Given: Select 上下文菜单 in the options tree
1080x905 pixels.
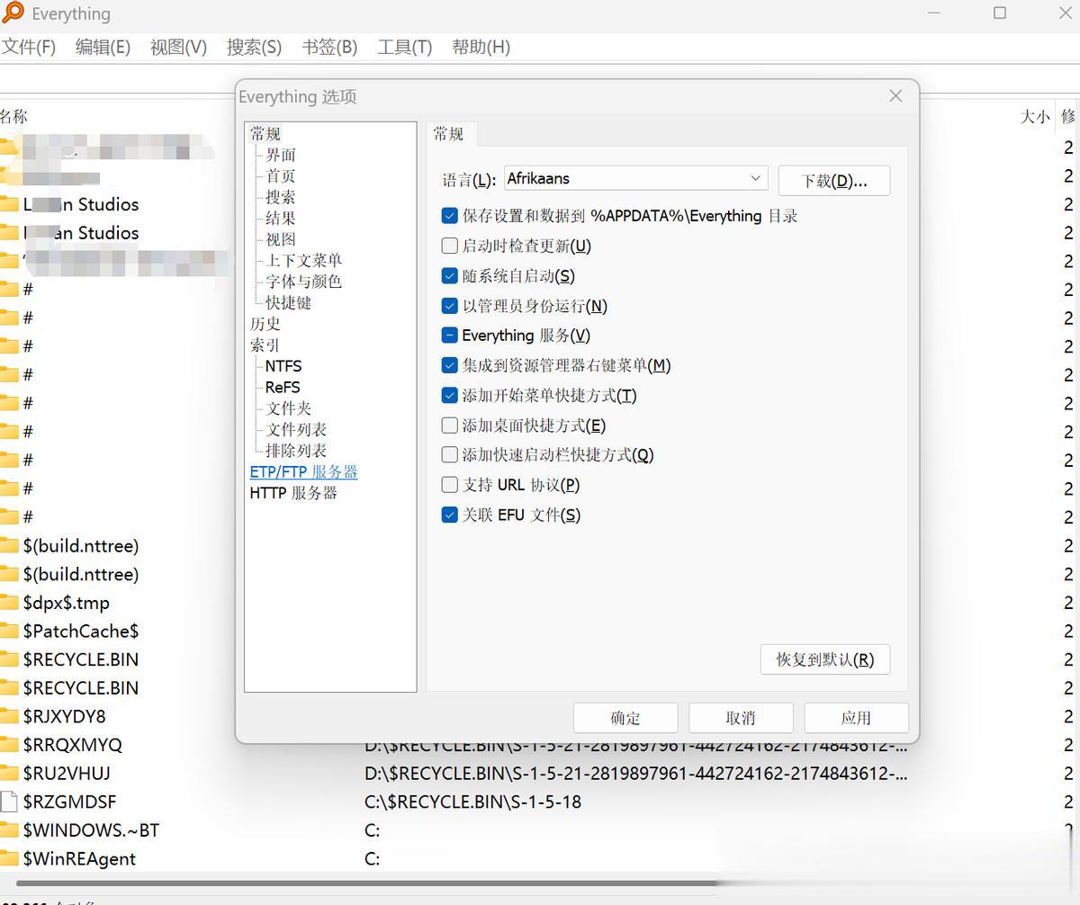Looking at the screenshot, I should pos(303,261).
